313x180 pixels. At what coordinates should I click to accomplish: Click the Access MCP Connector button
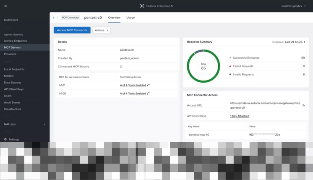72,30
